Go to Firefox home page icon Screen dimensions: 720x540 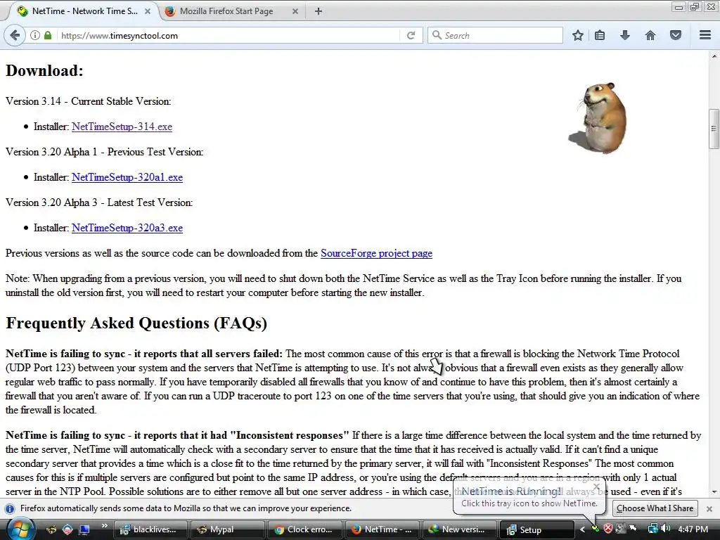point(650,35)
